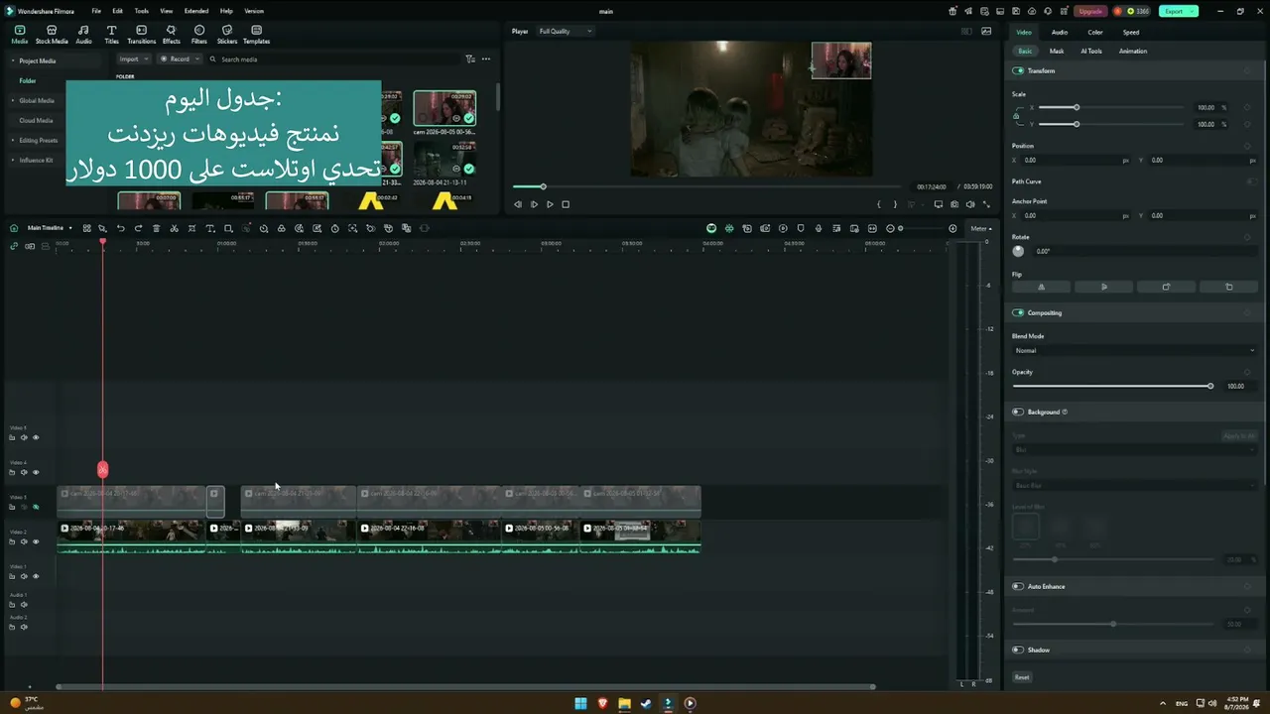Click the mark out bracket icon
Image resolution: width=1270 pixels, height=714 pixels.
(x=895, y=204)
